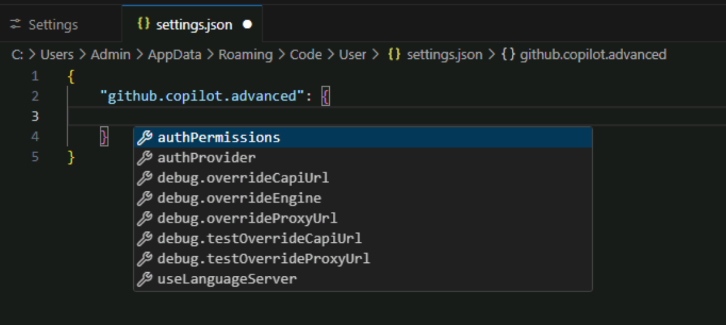Click line number 3 in gutter
This screenshot has height=325, width=726.
tap(35, 117)
